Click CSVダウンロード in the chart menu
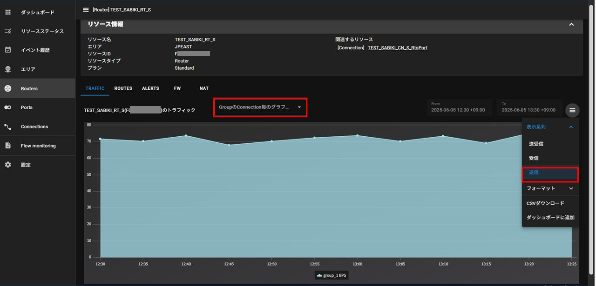Screen dimensions: 596x286 (545, 203)
